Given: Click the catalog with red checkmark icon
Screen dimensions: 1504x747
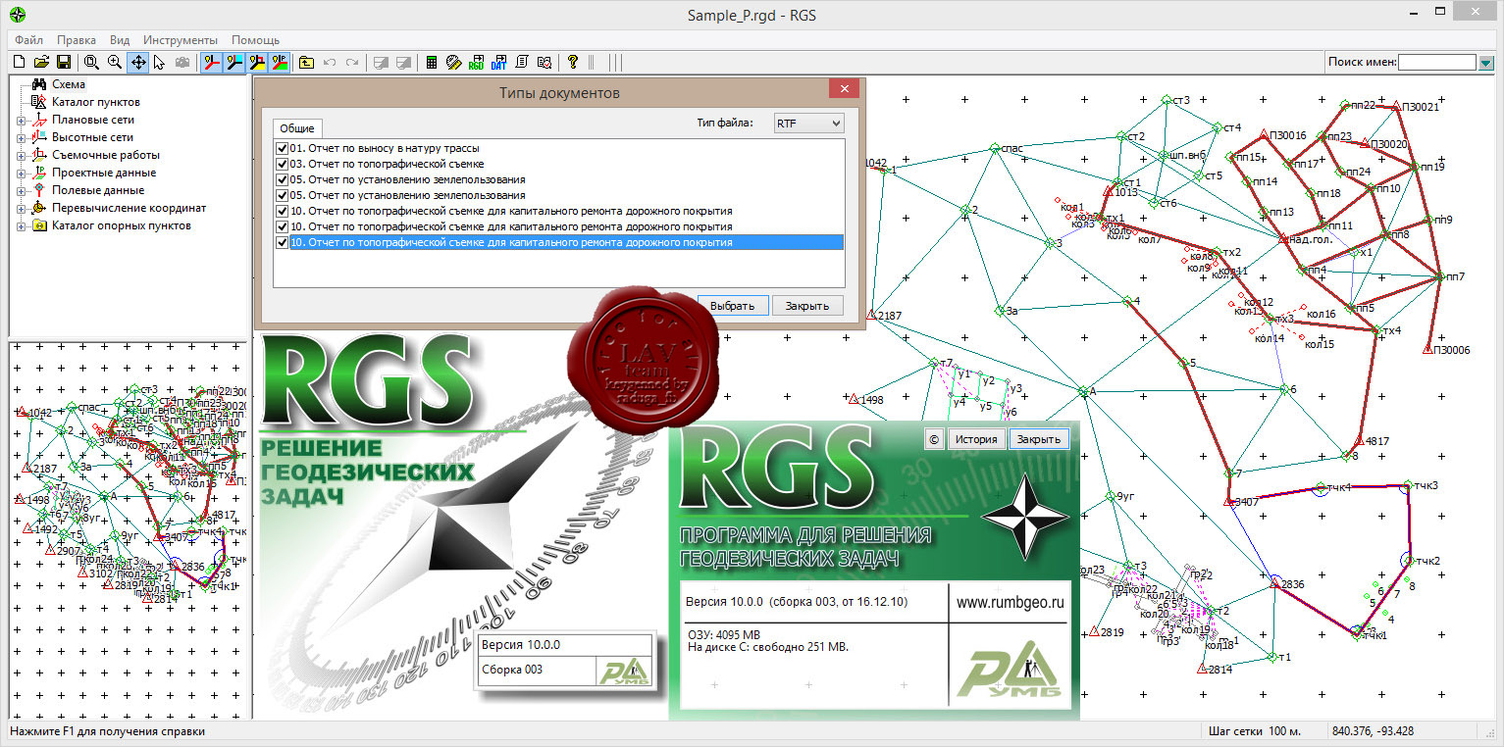Looking at the screenshot, I should [x=545, y=63].
